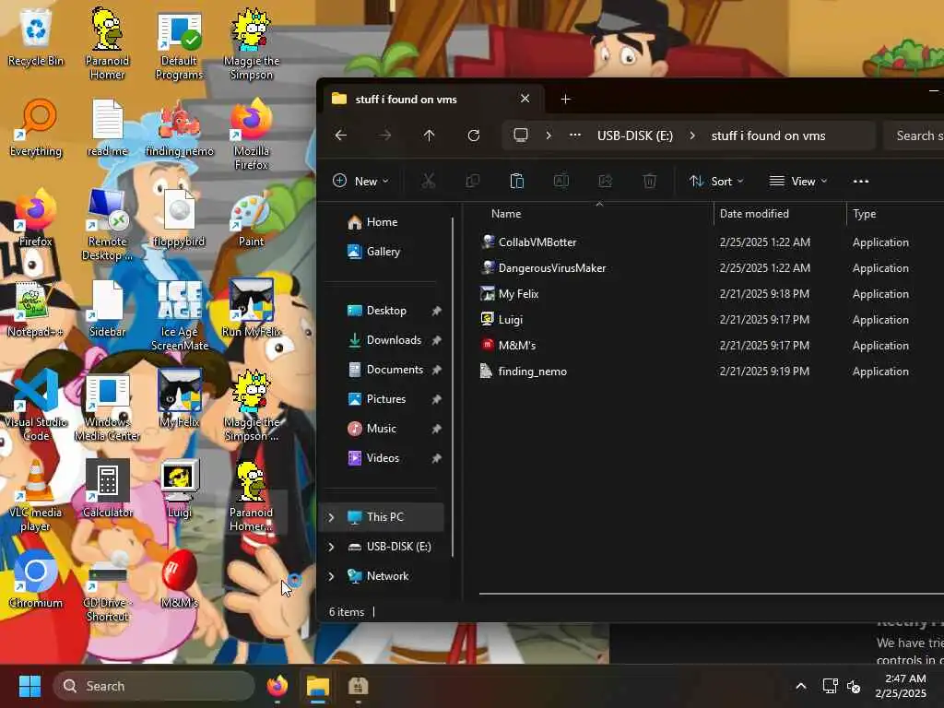The width and height of the screenshot is (944, 708).
Task: Open Downloads quick access folder
Action: 395,340
